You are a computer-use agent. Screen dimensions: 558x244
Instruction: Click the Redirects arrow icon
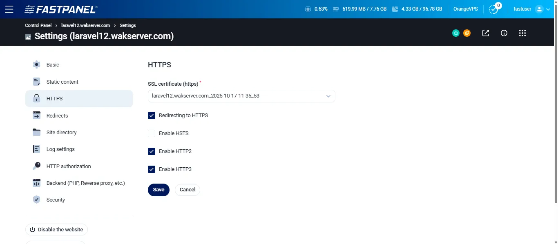pos(36,115)
